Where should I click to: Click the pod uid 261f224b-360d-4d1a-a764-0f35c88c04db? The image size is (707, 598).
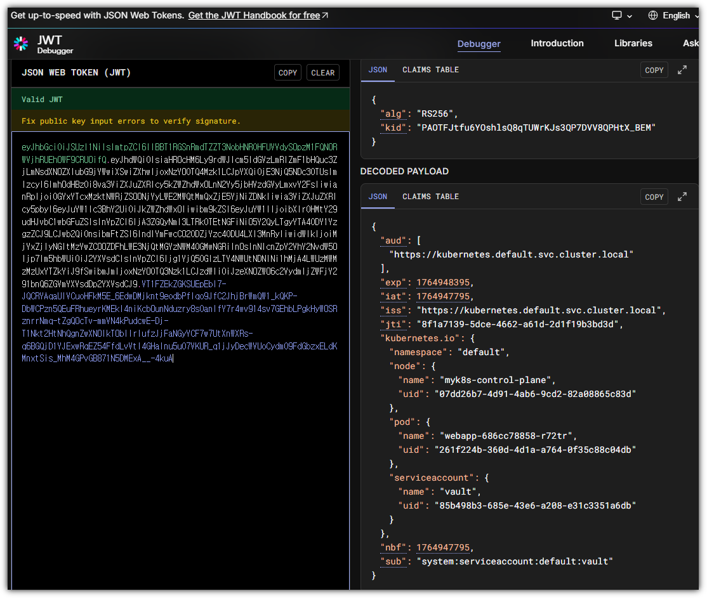(535, 450)
